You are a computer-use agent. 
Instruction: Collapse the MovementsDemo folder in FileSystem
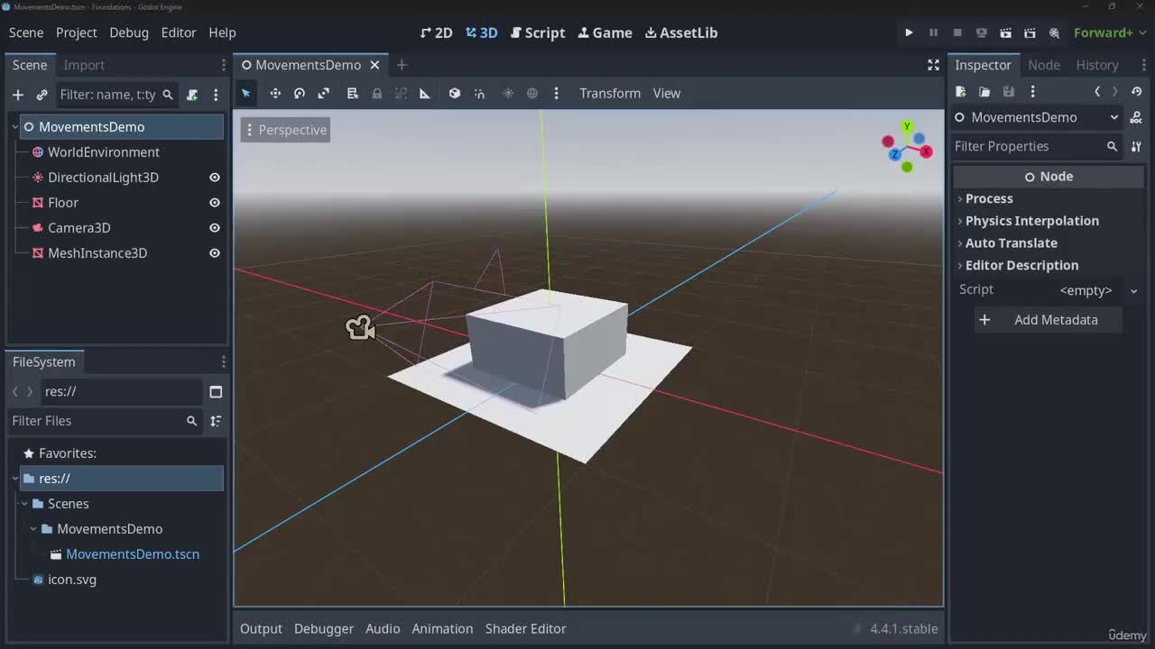[x=33, y=529]
